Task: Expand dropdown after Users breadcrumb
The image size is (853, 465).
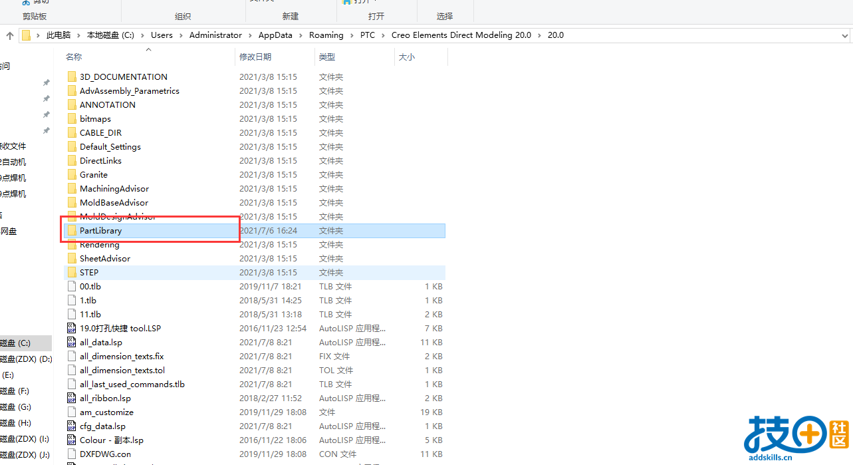Action: (181, 35)
